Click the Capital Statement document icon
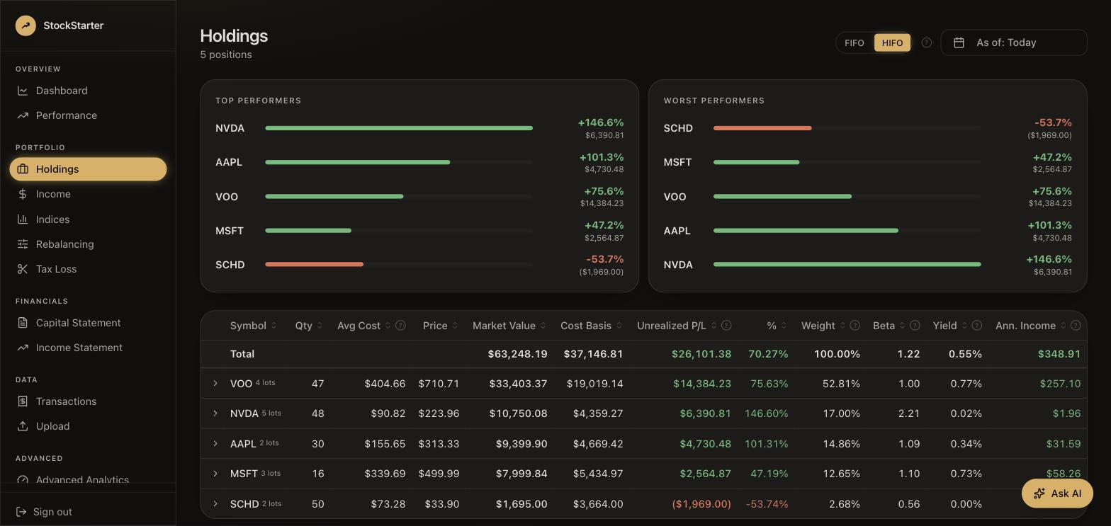 coord(23,323)
